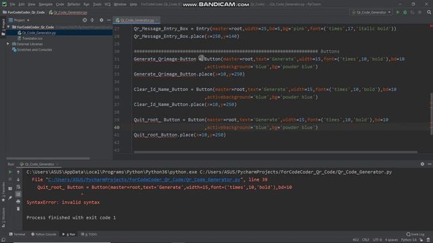
Task: Clear the Run console with the trash icon
Action: click(18, 209)
